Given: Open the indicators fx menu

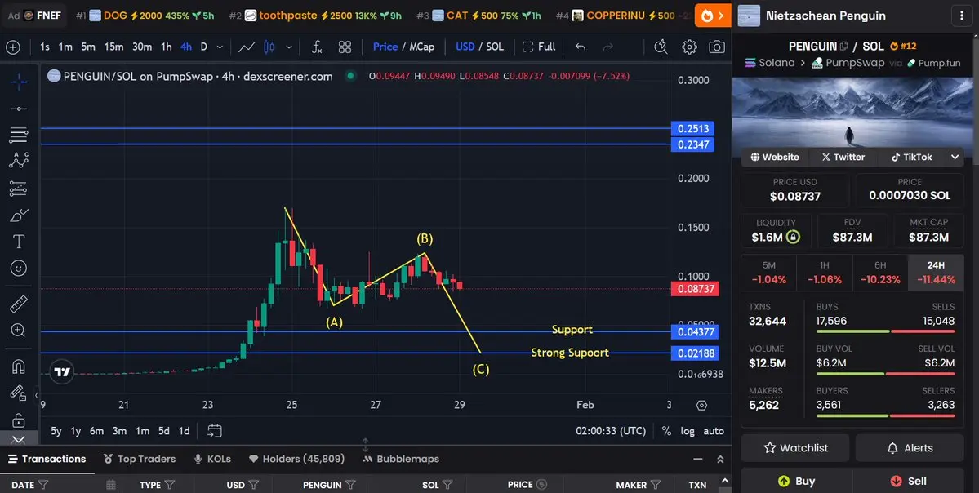Looking at the screenshot, I should 317,47.
